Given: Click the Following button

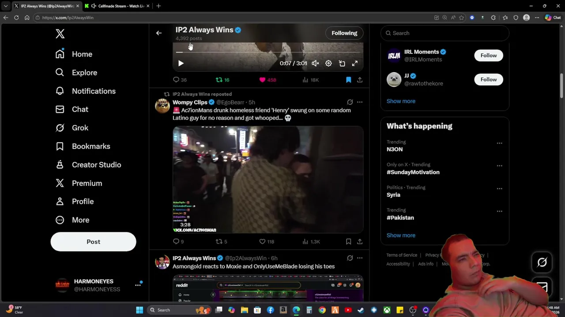Looking at the screenshot, I should coord(344,33).
